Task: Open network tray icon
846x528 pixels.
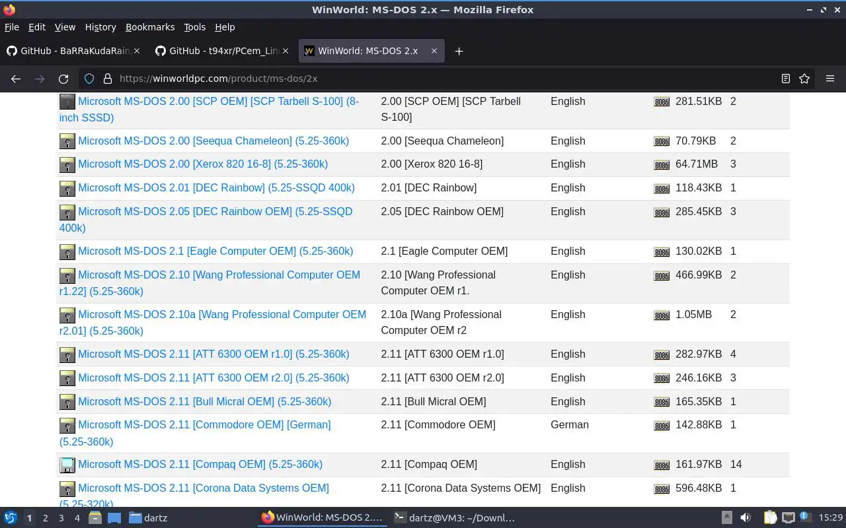Action: [788, 518]
